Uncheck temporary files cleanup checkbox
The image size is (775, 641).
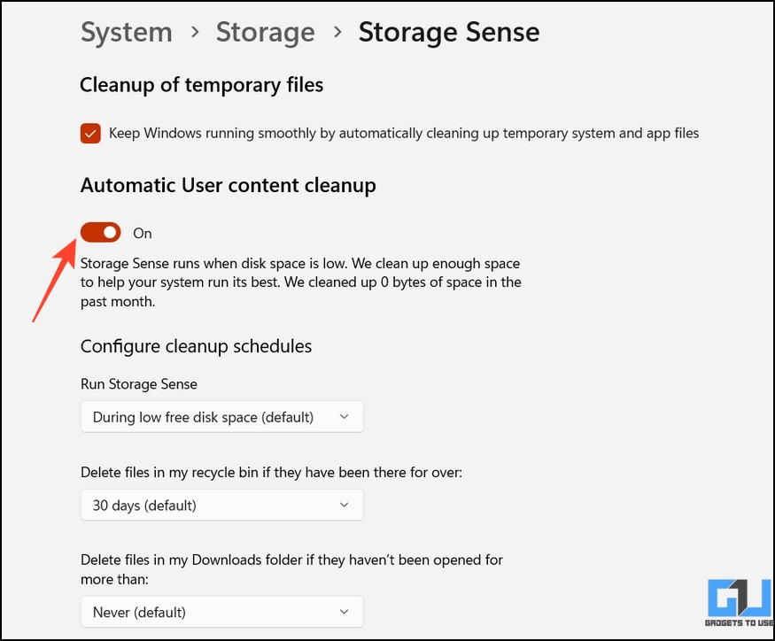coord(90,134)
